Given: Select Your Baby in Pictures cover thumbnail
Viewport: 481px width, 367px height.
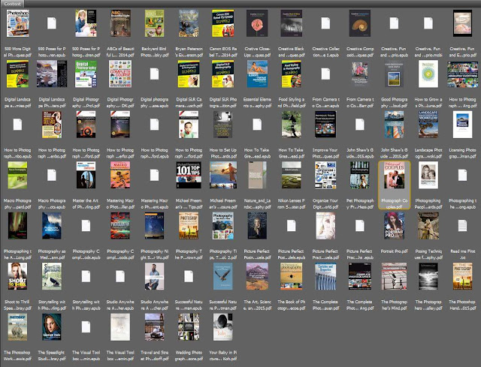Looking at the screenshot, I should click(223, 327).
